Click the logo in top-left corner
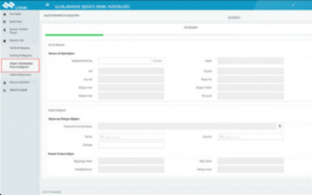 [12, 5]
